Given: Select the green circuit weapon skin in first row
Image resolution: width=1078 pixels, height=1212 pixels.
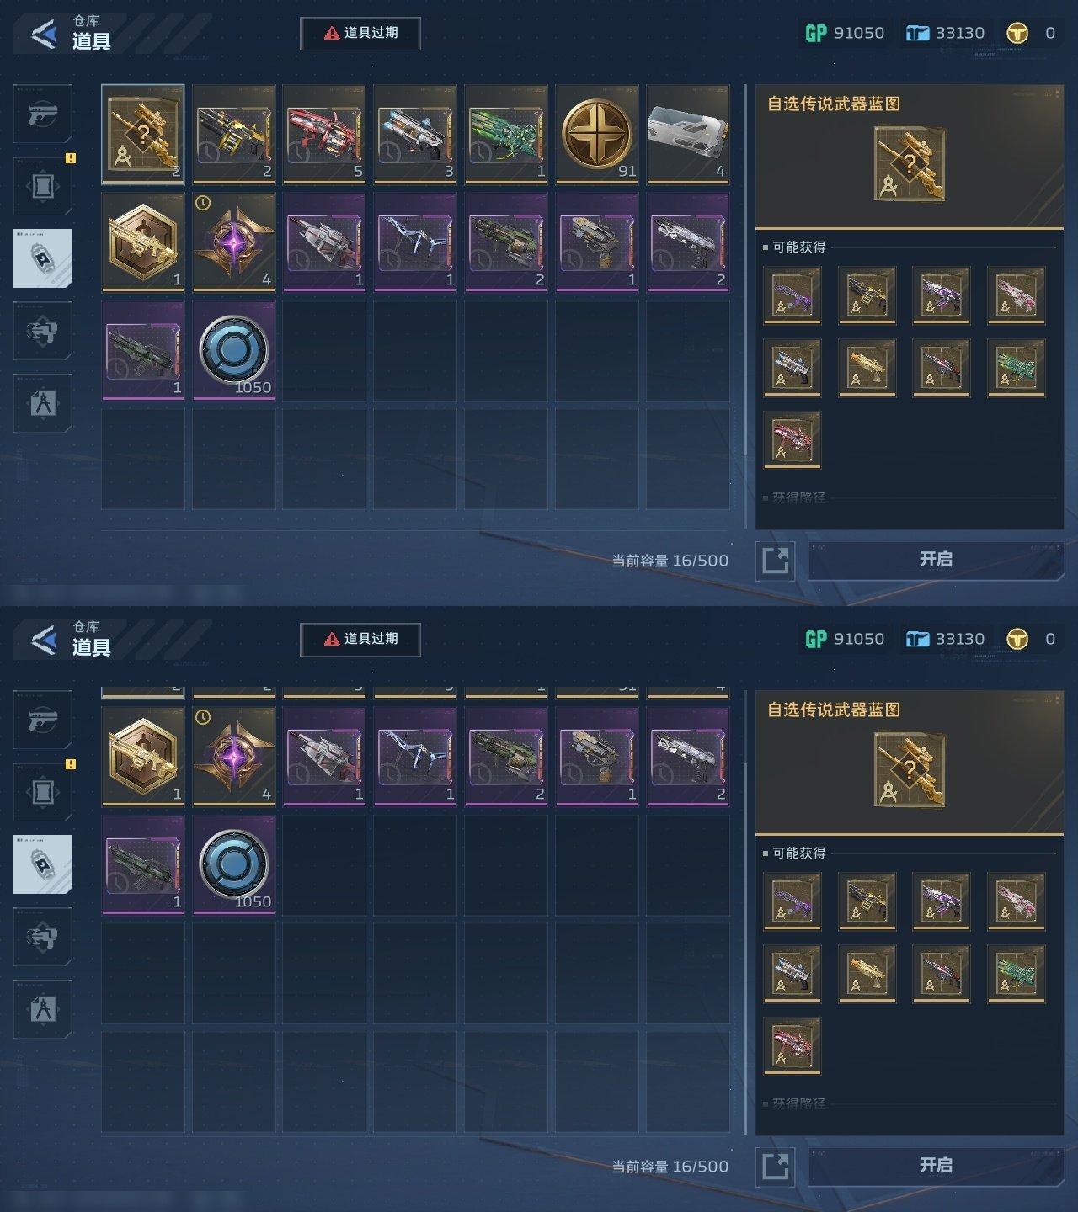Looking at the screenshot, I should [x=506, y=134].
